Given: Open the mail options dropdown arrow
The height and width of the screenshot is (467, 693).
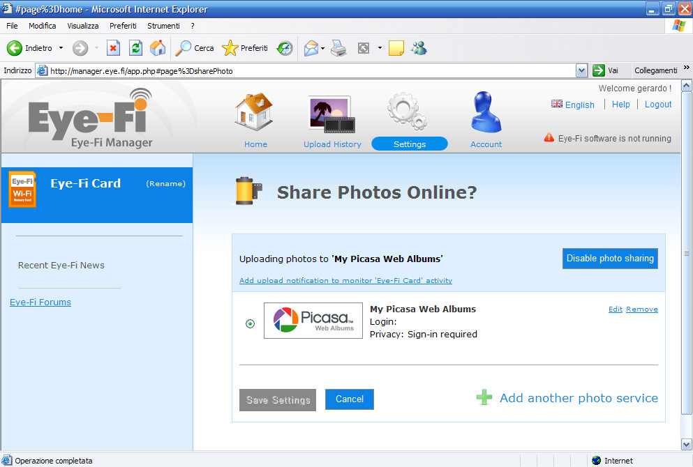Looking at the screenshot, I should point(323,48).
